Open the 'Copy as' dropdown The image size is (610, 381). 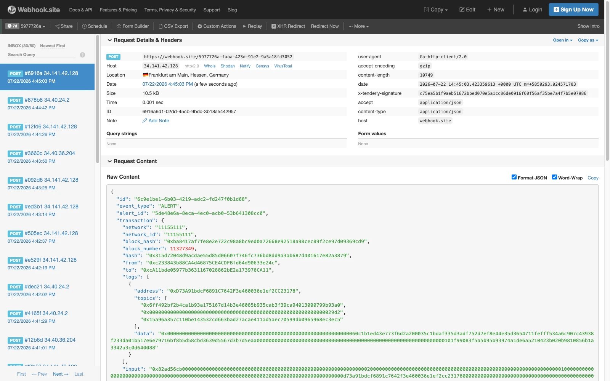[x=588, y=40]
